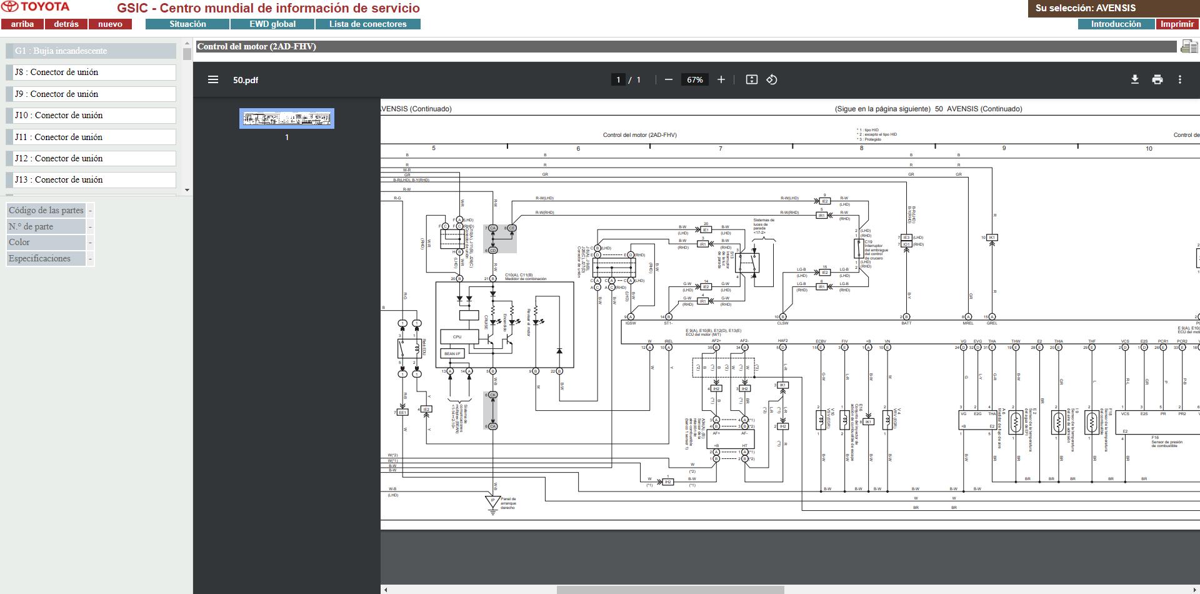
Task: Open the EWD global tab
Action: [x=272, y=24]
